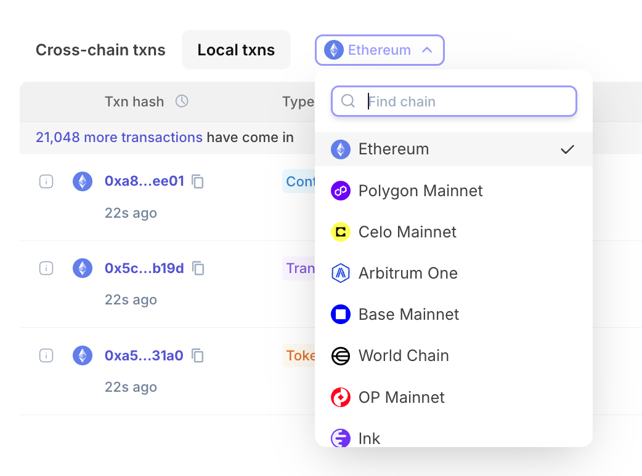Copy the 0xa5...31a0 transaction hash

[198, 355]
